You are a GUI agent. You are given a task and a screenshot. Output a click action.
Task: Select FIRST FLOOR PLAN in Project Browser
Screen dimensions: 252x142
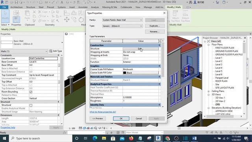coord(225,48)
